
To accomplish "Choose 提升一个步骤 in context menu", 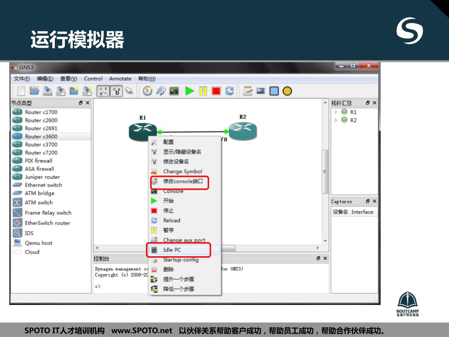I will tap(185, 279).
